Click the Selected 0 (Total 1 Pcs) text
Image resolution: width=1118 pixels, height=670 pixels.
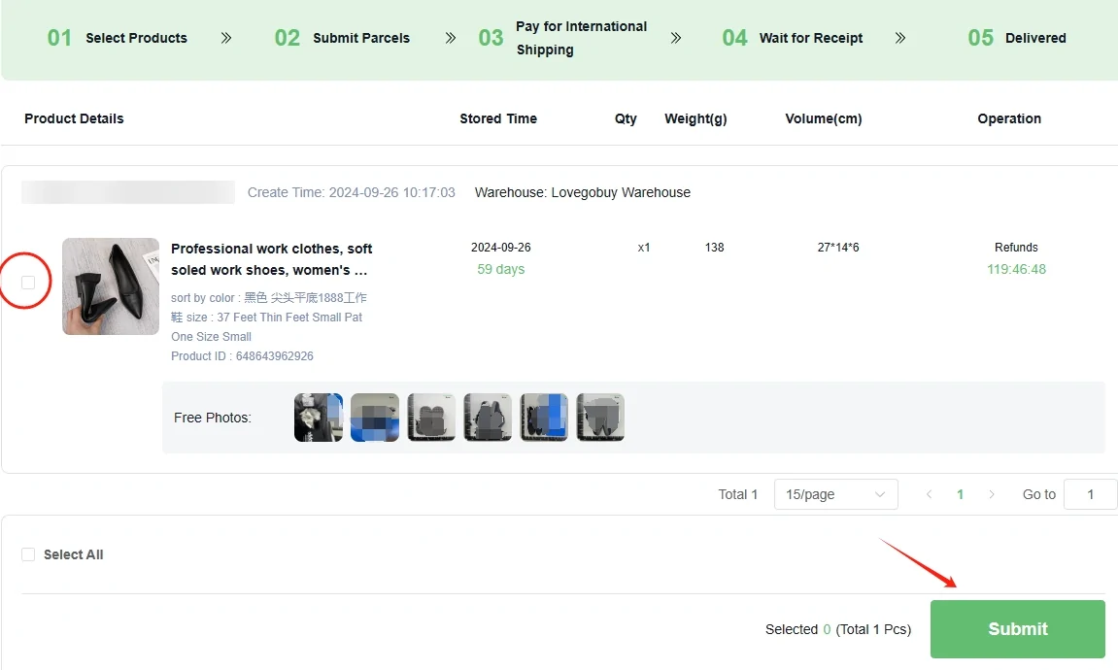tap(838, 629)
